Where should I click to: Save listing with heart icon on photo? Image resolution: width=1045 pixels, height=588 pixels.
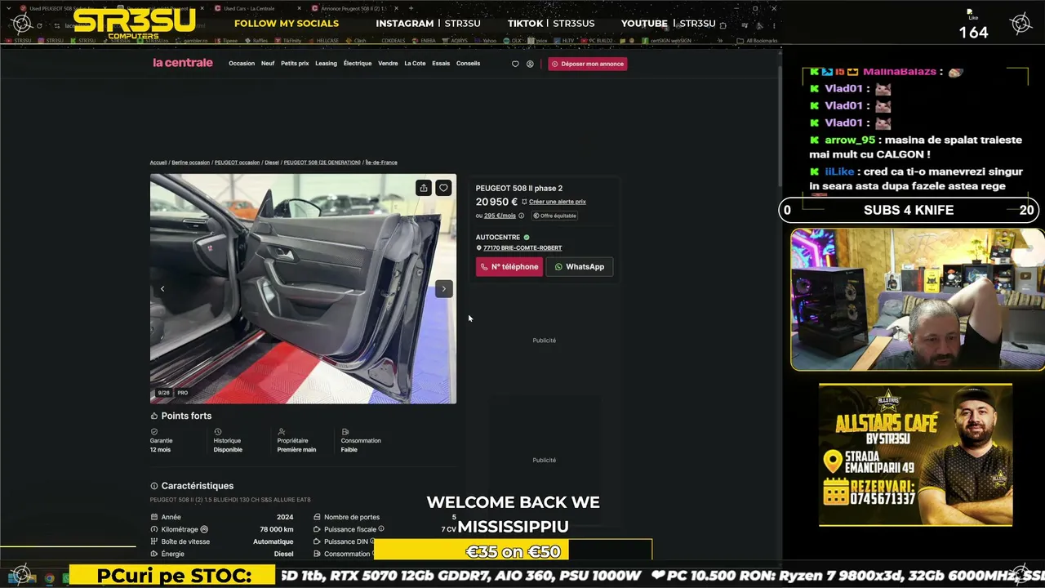tap(443, 188)
